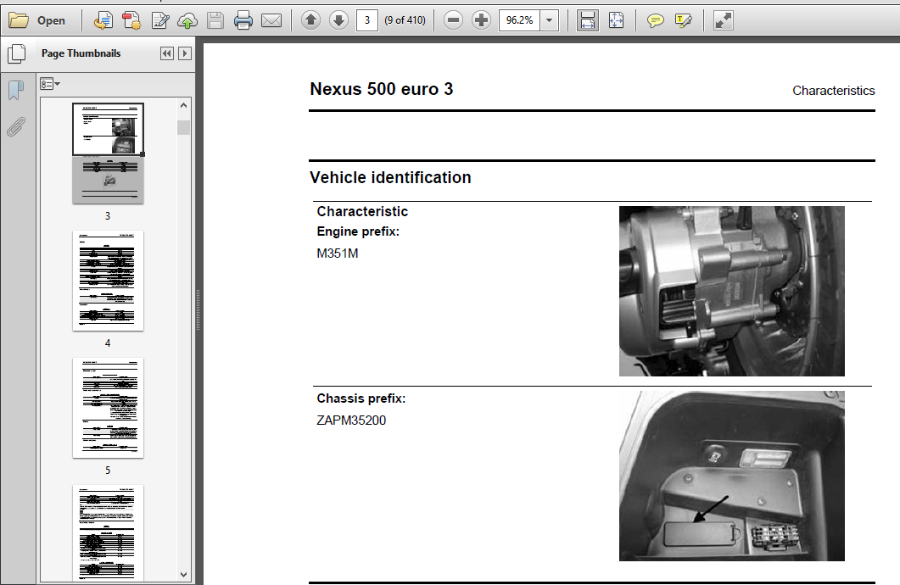The image size is (900, 585).
Task: Zoom out with the minus button
Action: (x=454, y=20)
